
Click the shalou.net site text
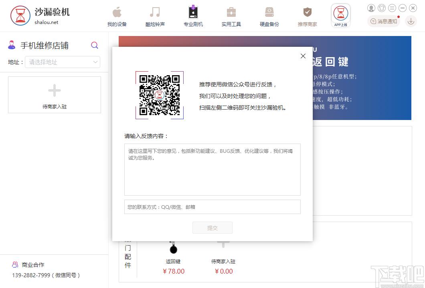[47, 22]
